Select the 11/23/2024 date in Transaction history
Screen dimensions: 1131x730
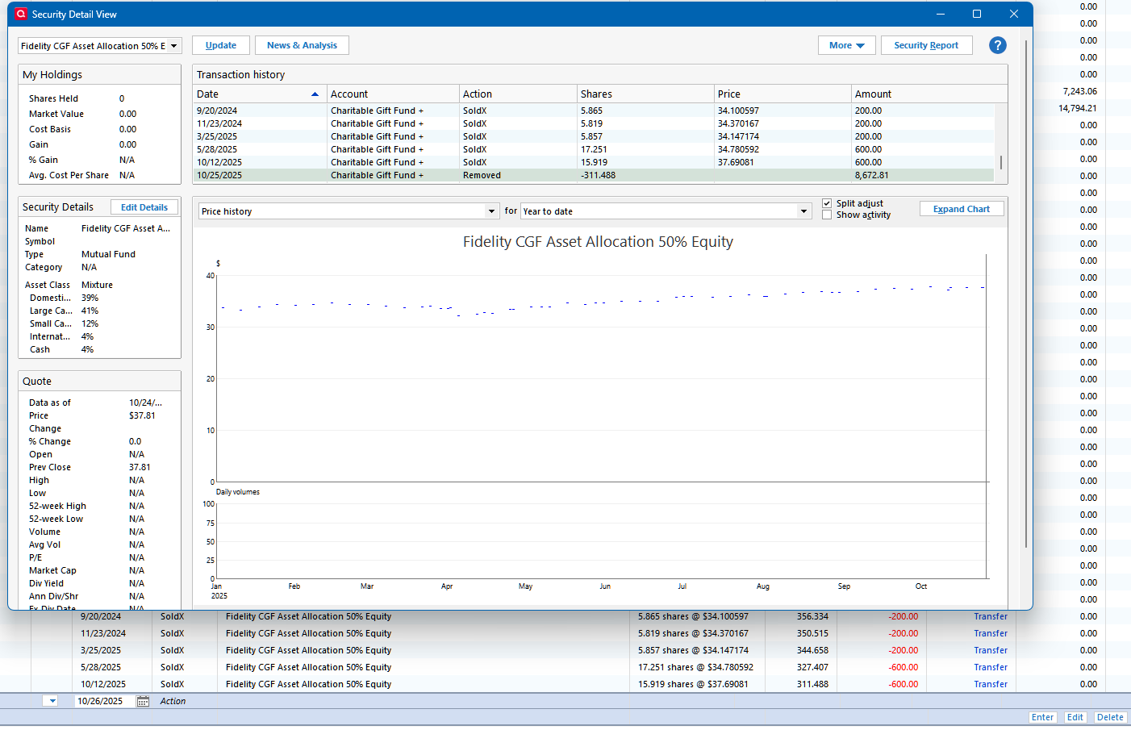219,123
